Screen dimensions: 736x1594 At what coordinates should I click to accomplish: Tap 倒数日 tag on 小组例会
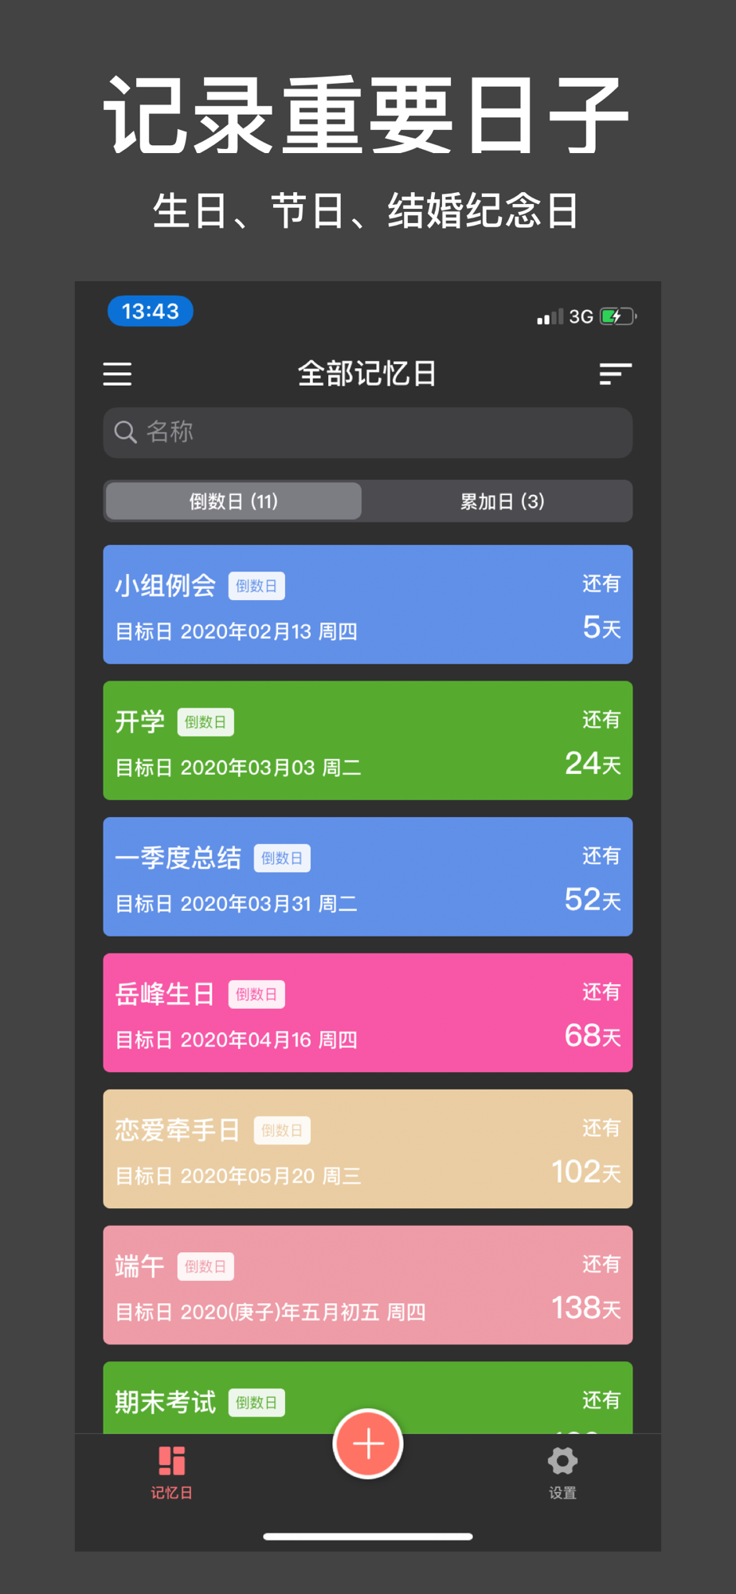coord(256,586)
